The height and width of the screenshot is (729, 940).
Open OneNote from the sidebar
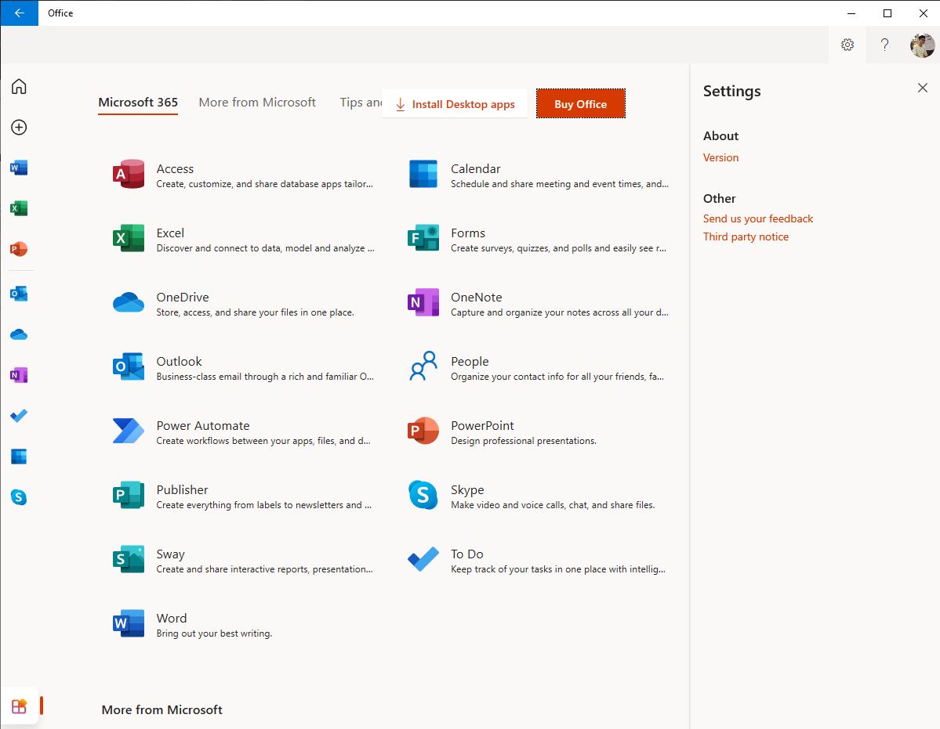click(x=19, y=374)
